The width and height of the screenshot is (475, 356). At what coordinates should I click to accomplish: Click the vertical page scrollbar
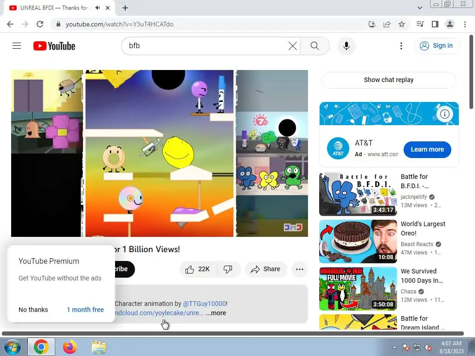tap(471, 72)
